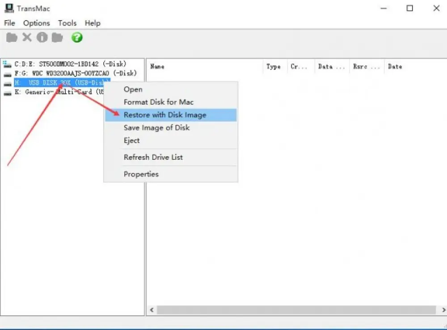Choose Restore with Disk Image
The width and height of the screenshot is (447, 330).
click(x=171, y=115)
